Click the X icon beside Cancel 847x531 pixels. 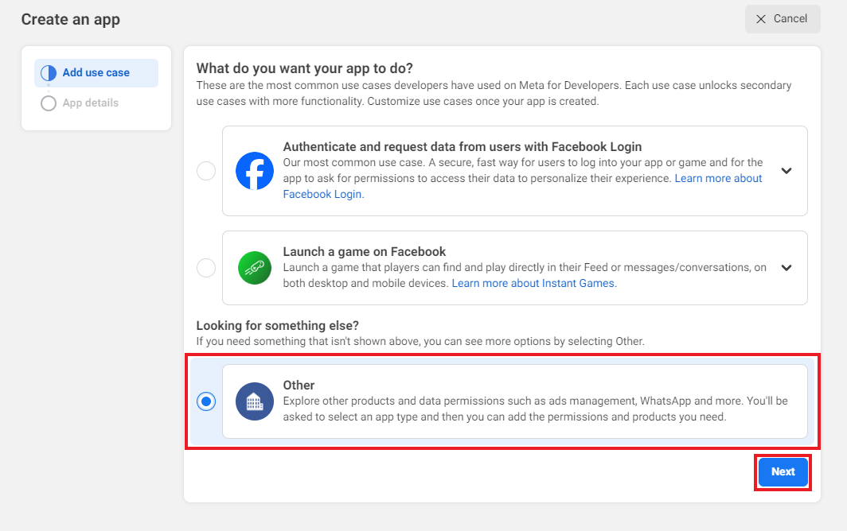(x=761, y=19)
